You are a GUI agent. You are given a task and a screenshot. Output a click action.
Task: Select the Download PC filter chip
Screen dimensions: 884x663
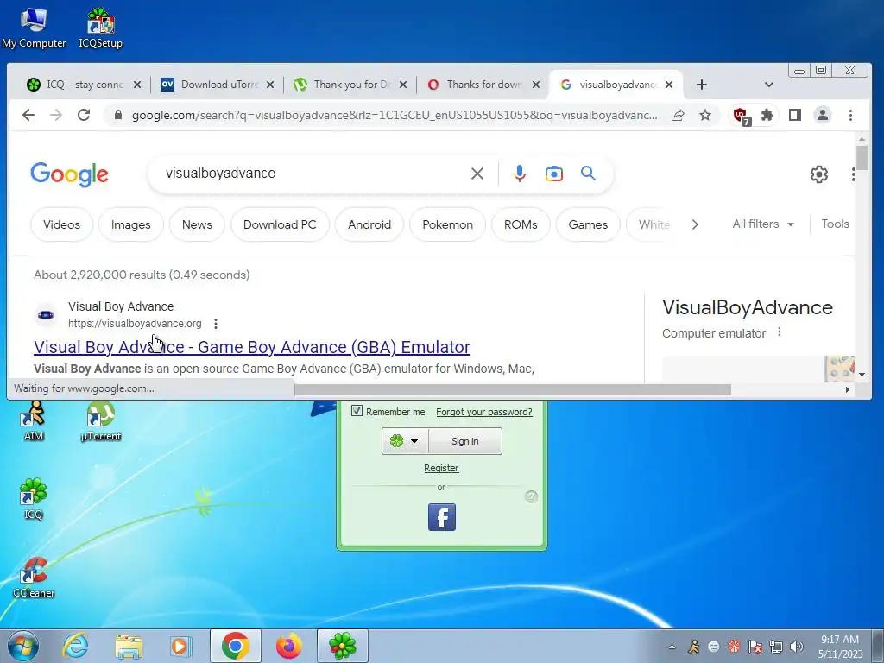[x=280, y=224]
